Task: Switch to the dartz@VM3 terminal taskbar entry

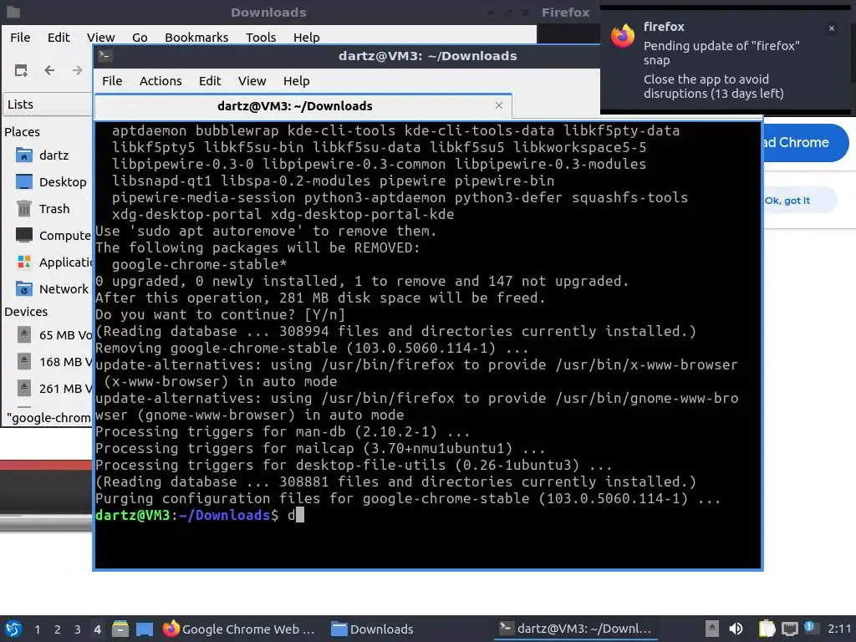Action: (575, 629)
